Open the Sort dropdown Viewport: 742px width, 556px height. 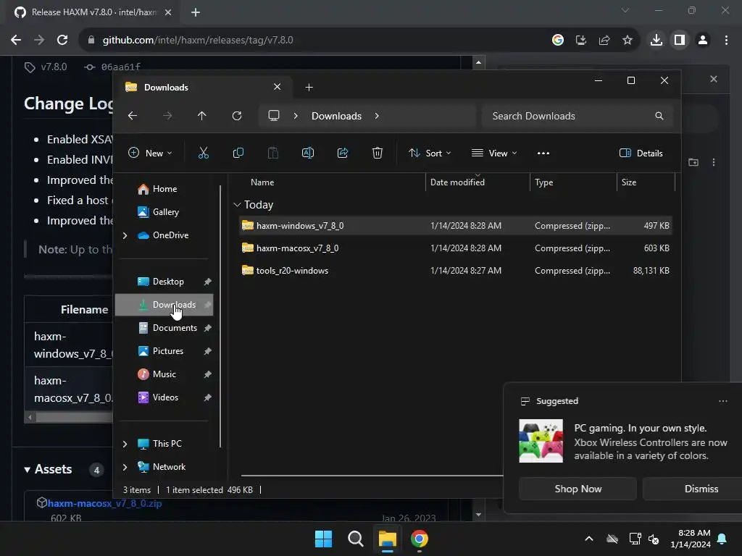point(430,153)
